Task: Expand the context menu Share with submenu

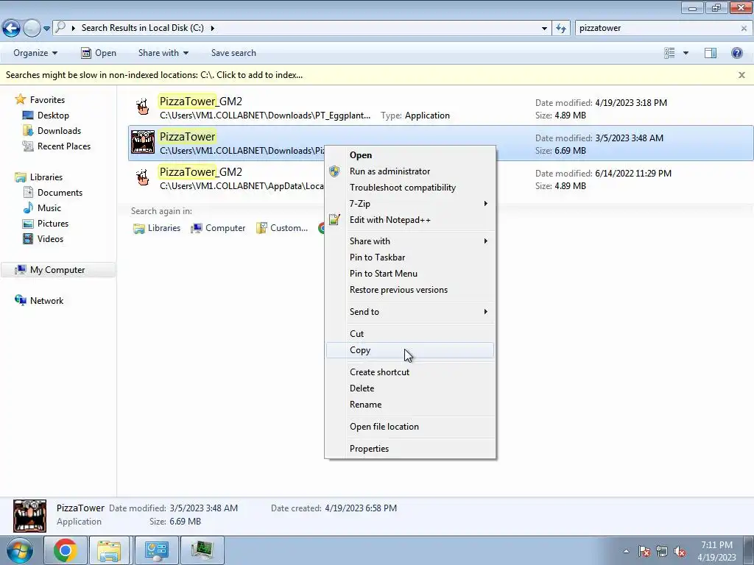Action: point(410,241)
